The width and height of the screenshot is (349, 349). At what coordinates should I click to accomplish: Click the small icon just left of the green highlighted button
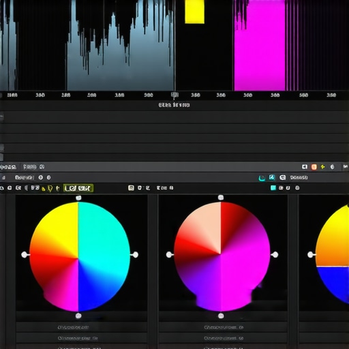click(58, 188)
